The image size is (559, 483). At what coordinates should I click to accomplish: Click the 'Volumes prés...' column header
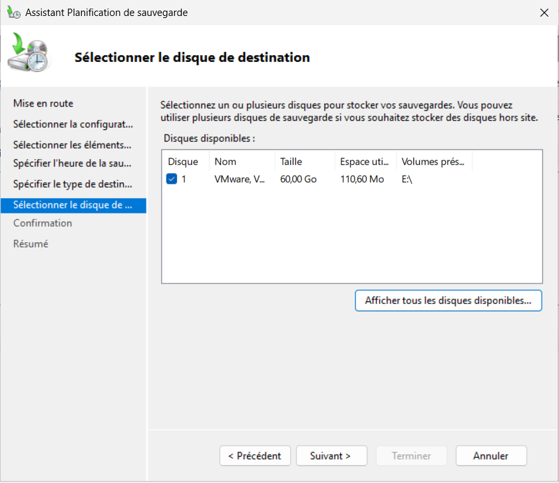tap(433, 162)
